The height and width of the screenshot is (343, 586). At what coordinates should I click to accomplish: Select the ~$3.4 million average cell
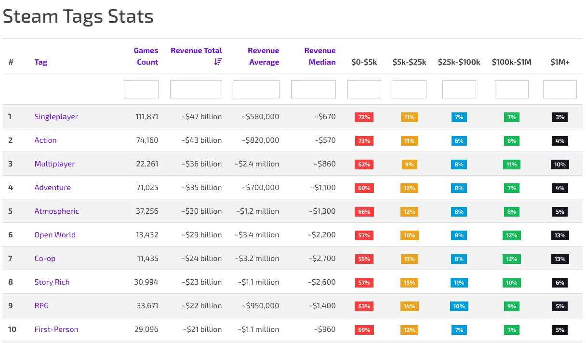[256, 235]
